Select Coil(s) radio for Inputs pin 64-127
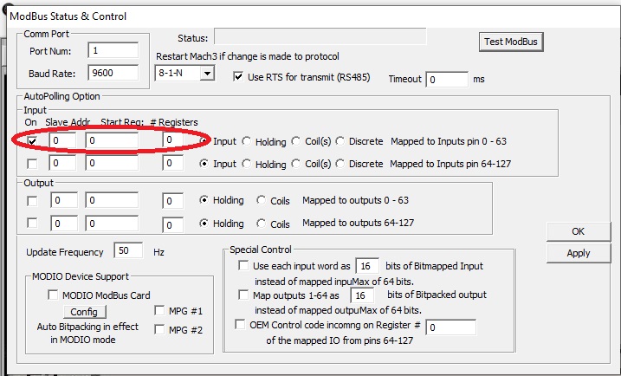The width and height of the screenshot is (621, 376). coord(296,163)
